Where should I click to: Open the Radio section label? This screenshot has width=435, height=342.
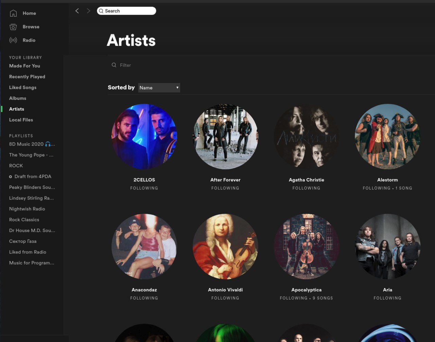pos(29,40)
